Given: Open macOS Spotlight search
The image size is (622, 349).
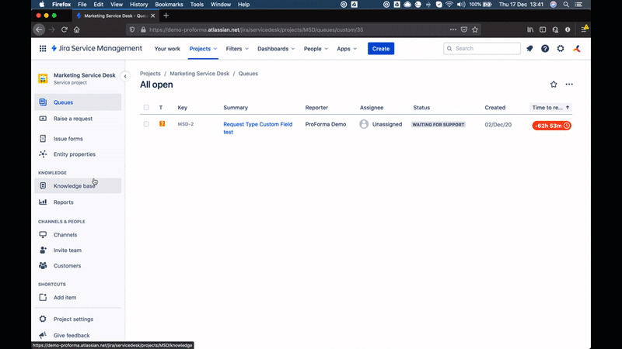Looking at the screenshot, I should coord(566,5).
